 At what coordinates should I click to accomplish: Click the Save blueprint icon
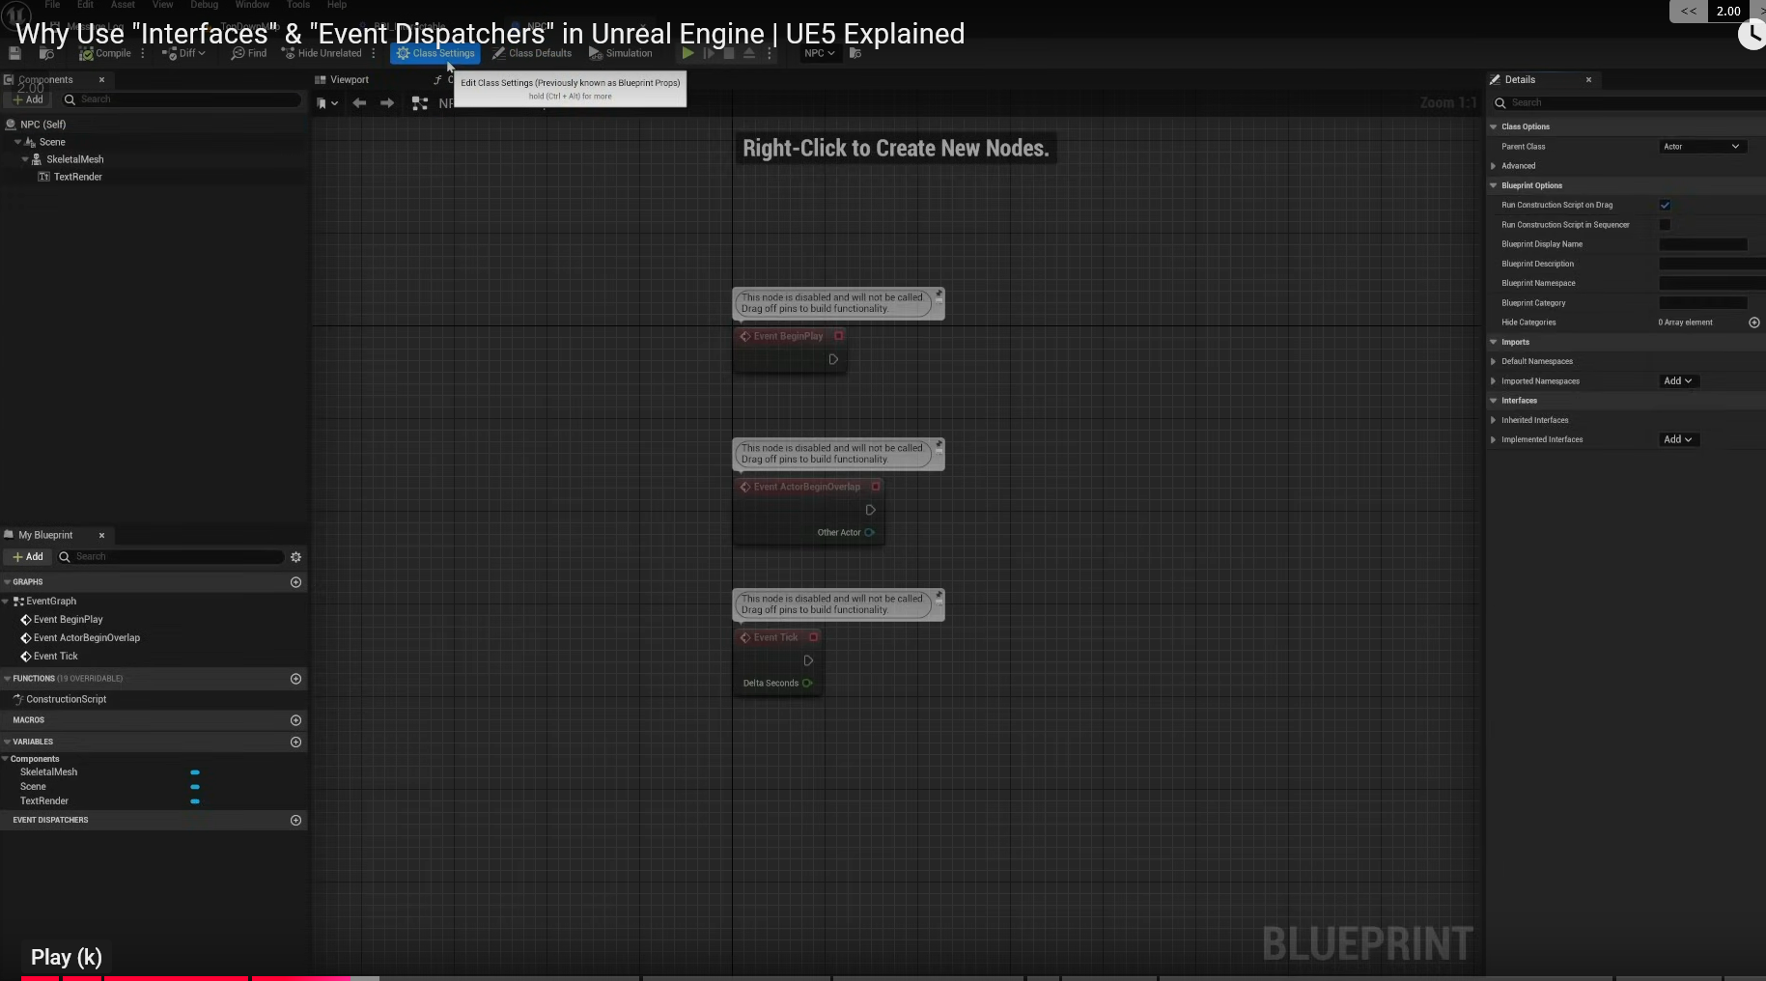click(14, 53)
